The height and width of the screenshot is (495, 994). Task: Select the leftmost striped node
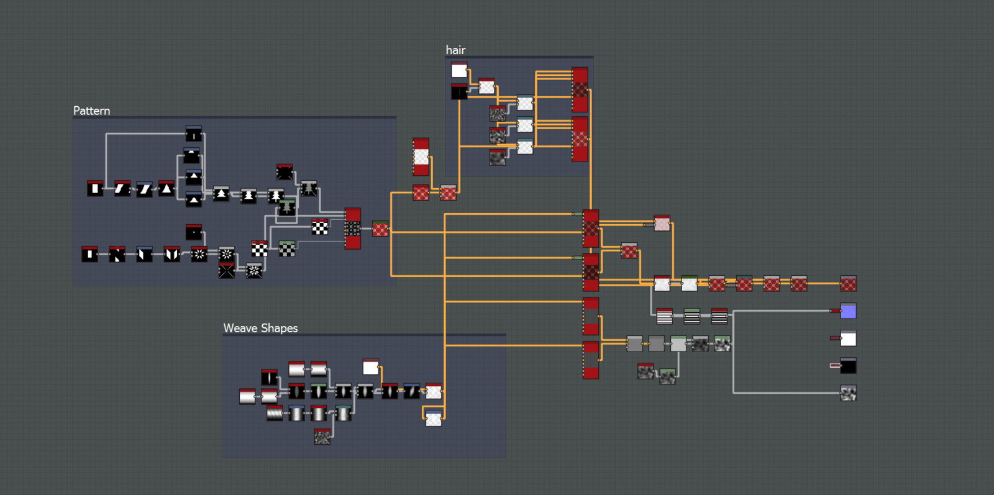click(665, 316)
